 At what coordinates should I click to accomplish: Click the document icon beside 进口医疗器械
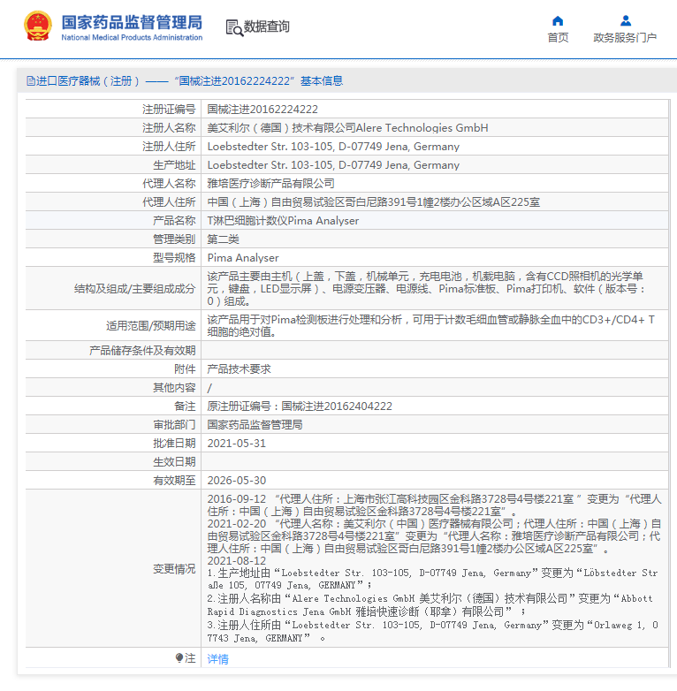pyautogui.click(x=30, y=80)
